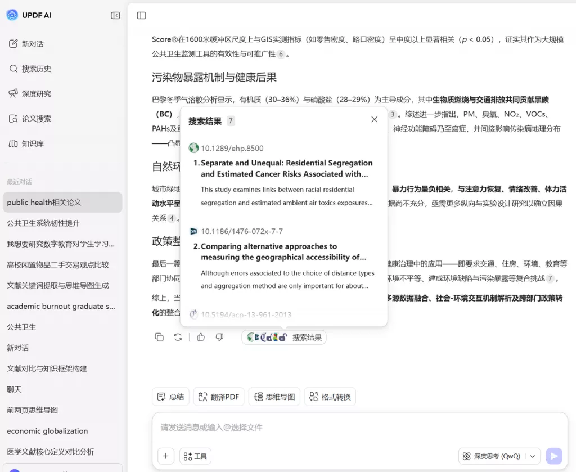Open 深度研究 deep research
Screen dimensions: 576x472
tap(36, 93)
